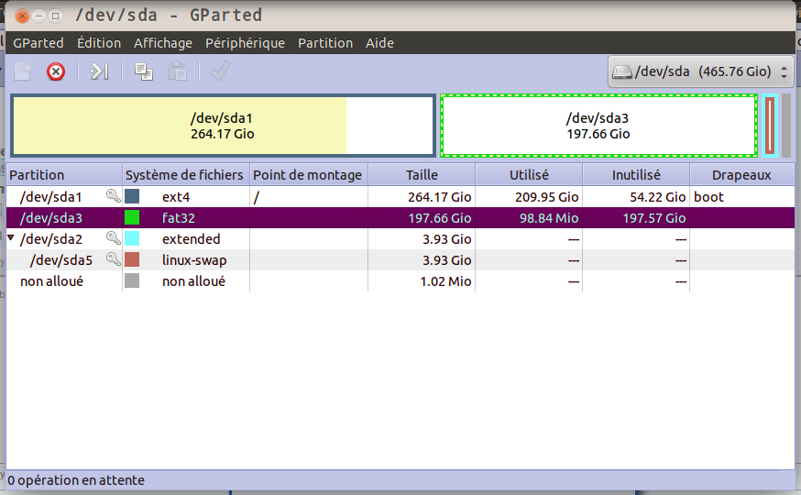Click the Inutilisé column header
The height and width of the screenshot is (495, 801).
point(636,175)
